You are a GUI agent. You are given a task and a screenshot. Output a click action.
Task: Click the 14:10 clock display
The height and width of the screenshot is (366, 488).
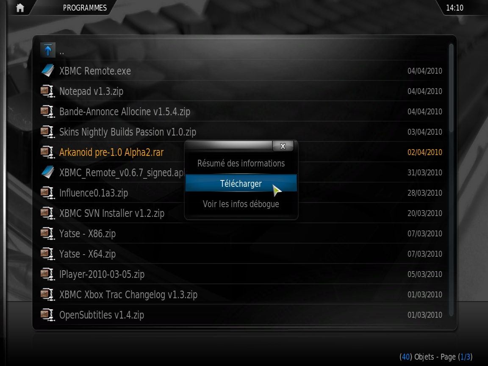[x=455, y=8]
